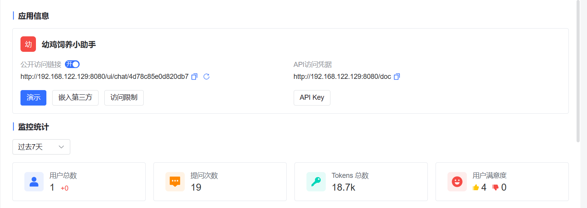Refresh the public access link
Screen dimensions: 587x208
tap(206, 77)
